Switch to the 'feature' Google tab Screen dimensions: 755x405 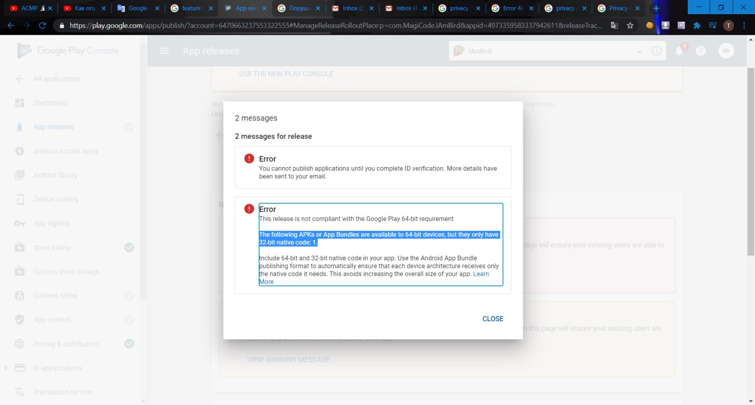[192, 8]
